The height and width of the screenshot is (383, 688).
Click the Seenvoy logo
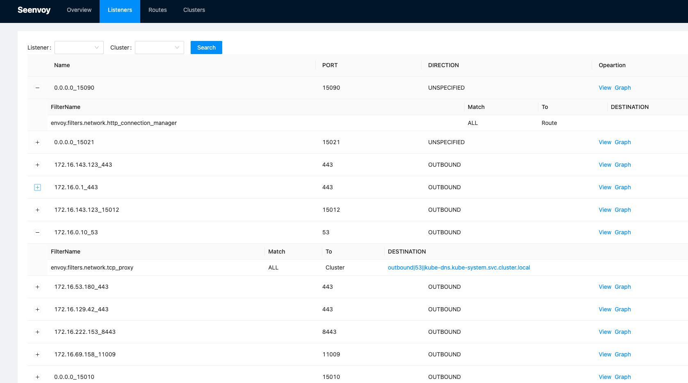tap(34, 10)
